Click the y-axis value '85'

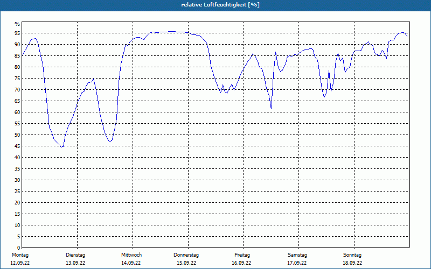coord(17,56)
